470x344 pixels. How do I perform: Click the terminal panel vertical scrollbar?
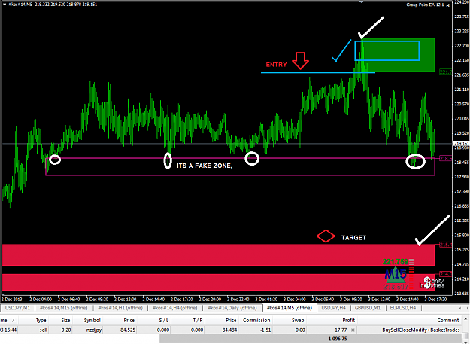[x=465, y=330]
